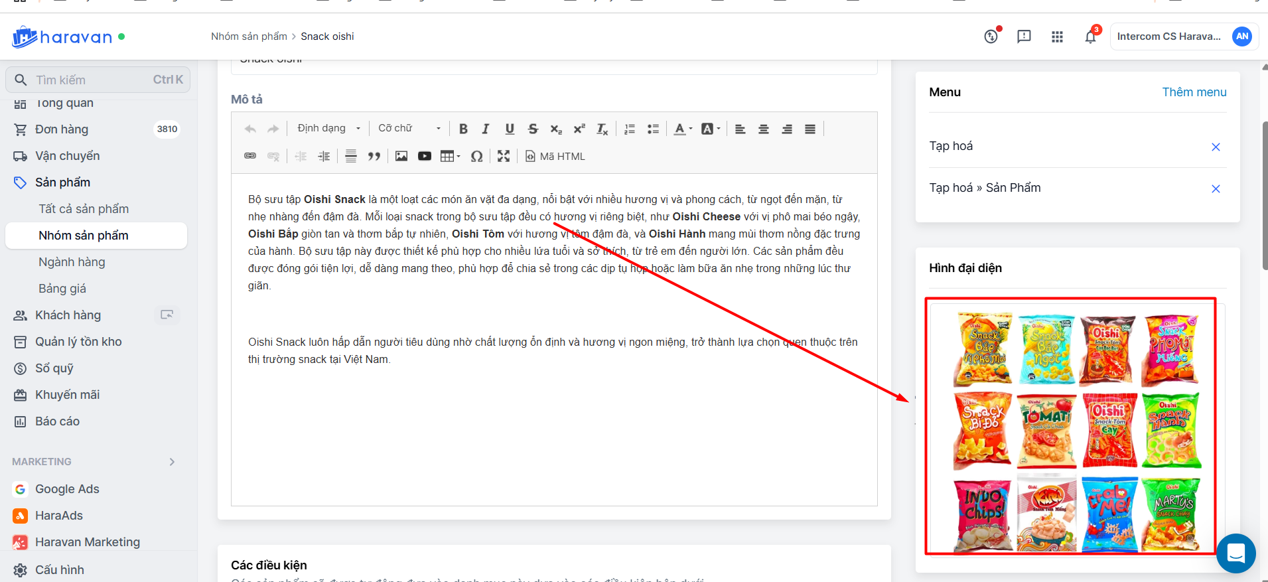The image size is (1268, 582).
Task: Align text right
Action: coord(787,129)
